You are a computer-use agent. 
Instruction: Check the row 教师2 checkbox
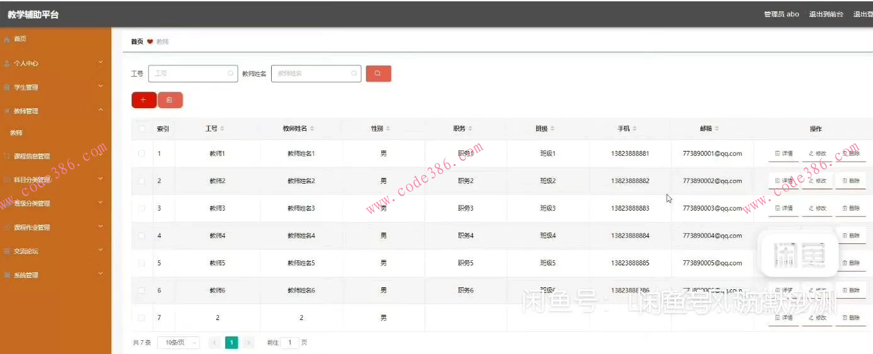[x=142, y=181]
